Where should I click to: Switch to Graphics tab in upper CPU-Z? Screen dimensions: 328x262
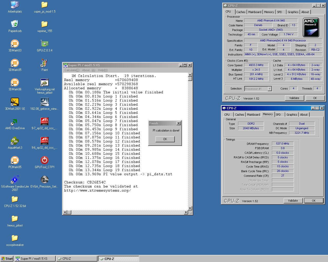[293, 12]
